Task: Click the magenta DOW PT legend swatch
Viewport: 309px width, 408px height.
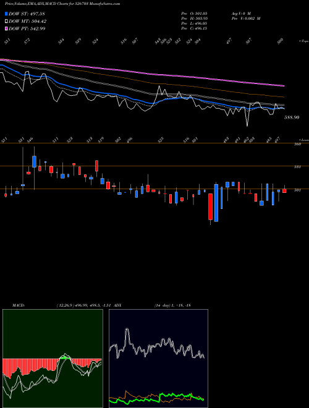Action: pos(6,28)
